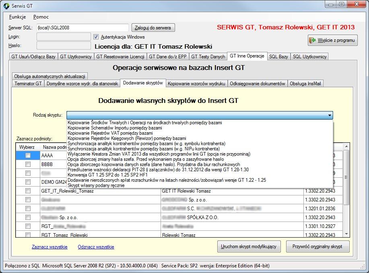
Task: Click into the Hasło password field
Action: [x=64, y=45]
